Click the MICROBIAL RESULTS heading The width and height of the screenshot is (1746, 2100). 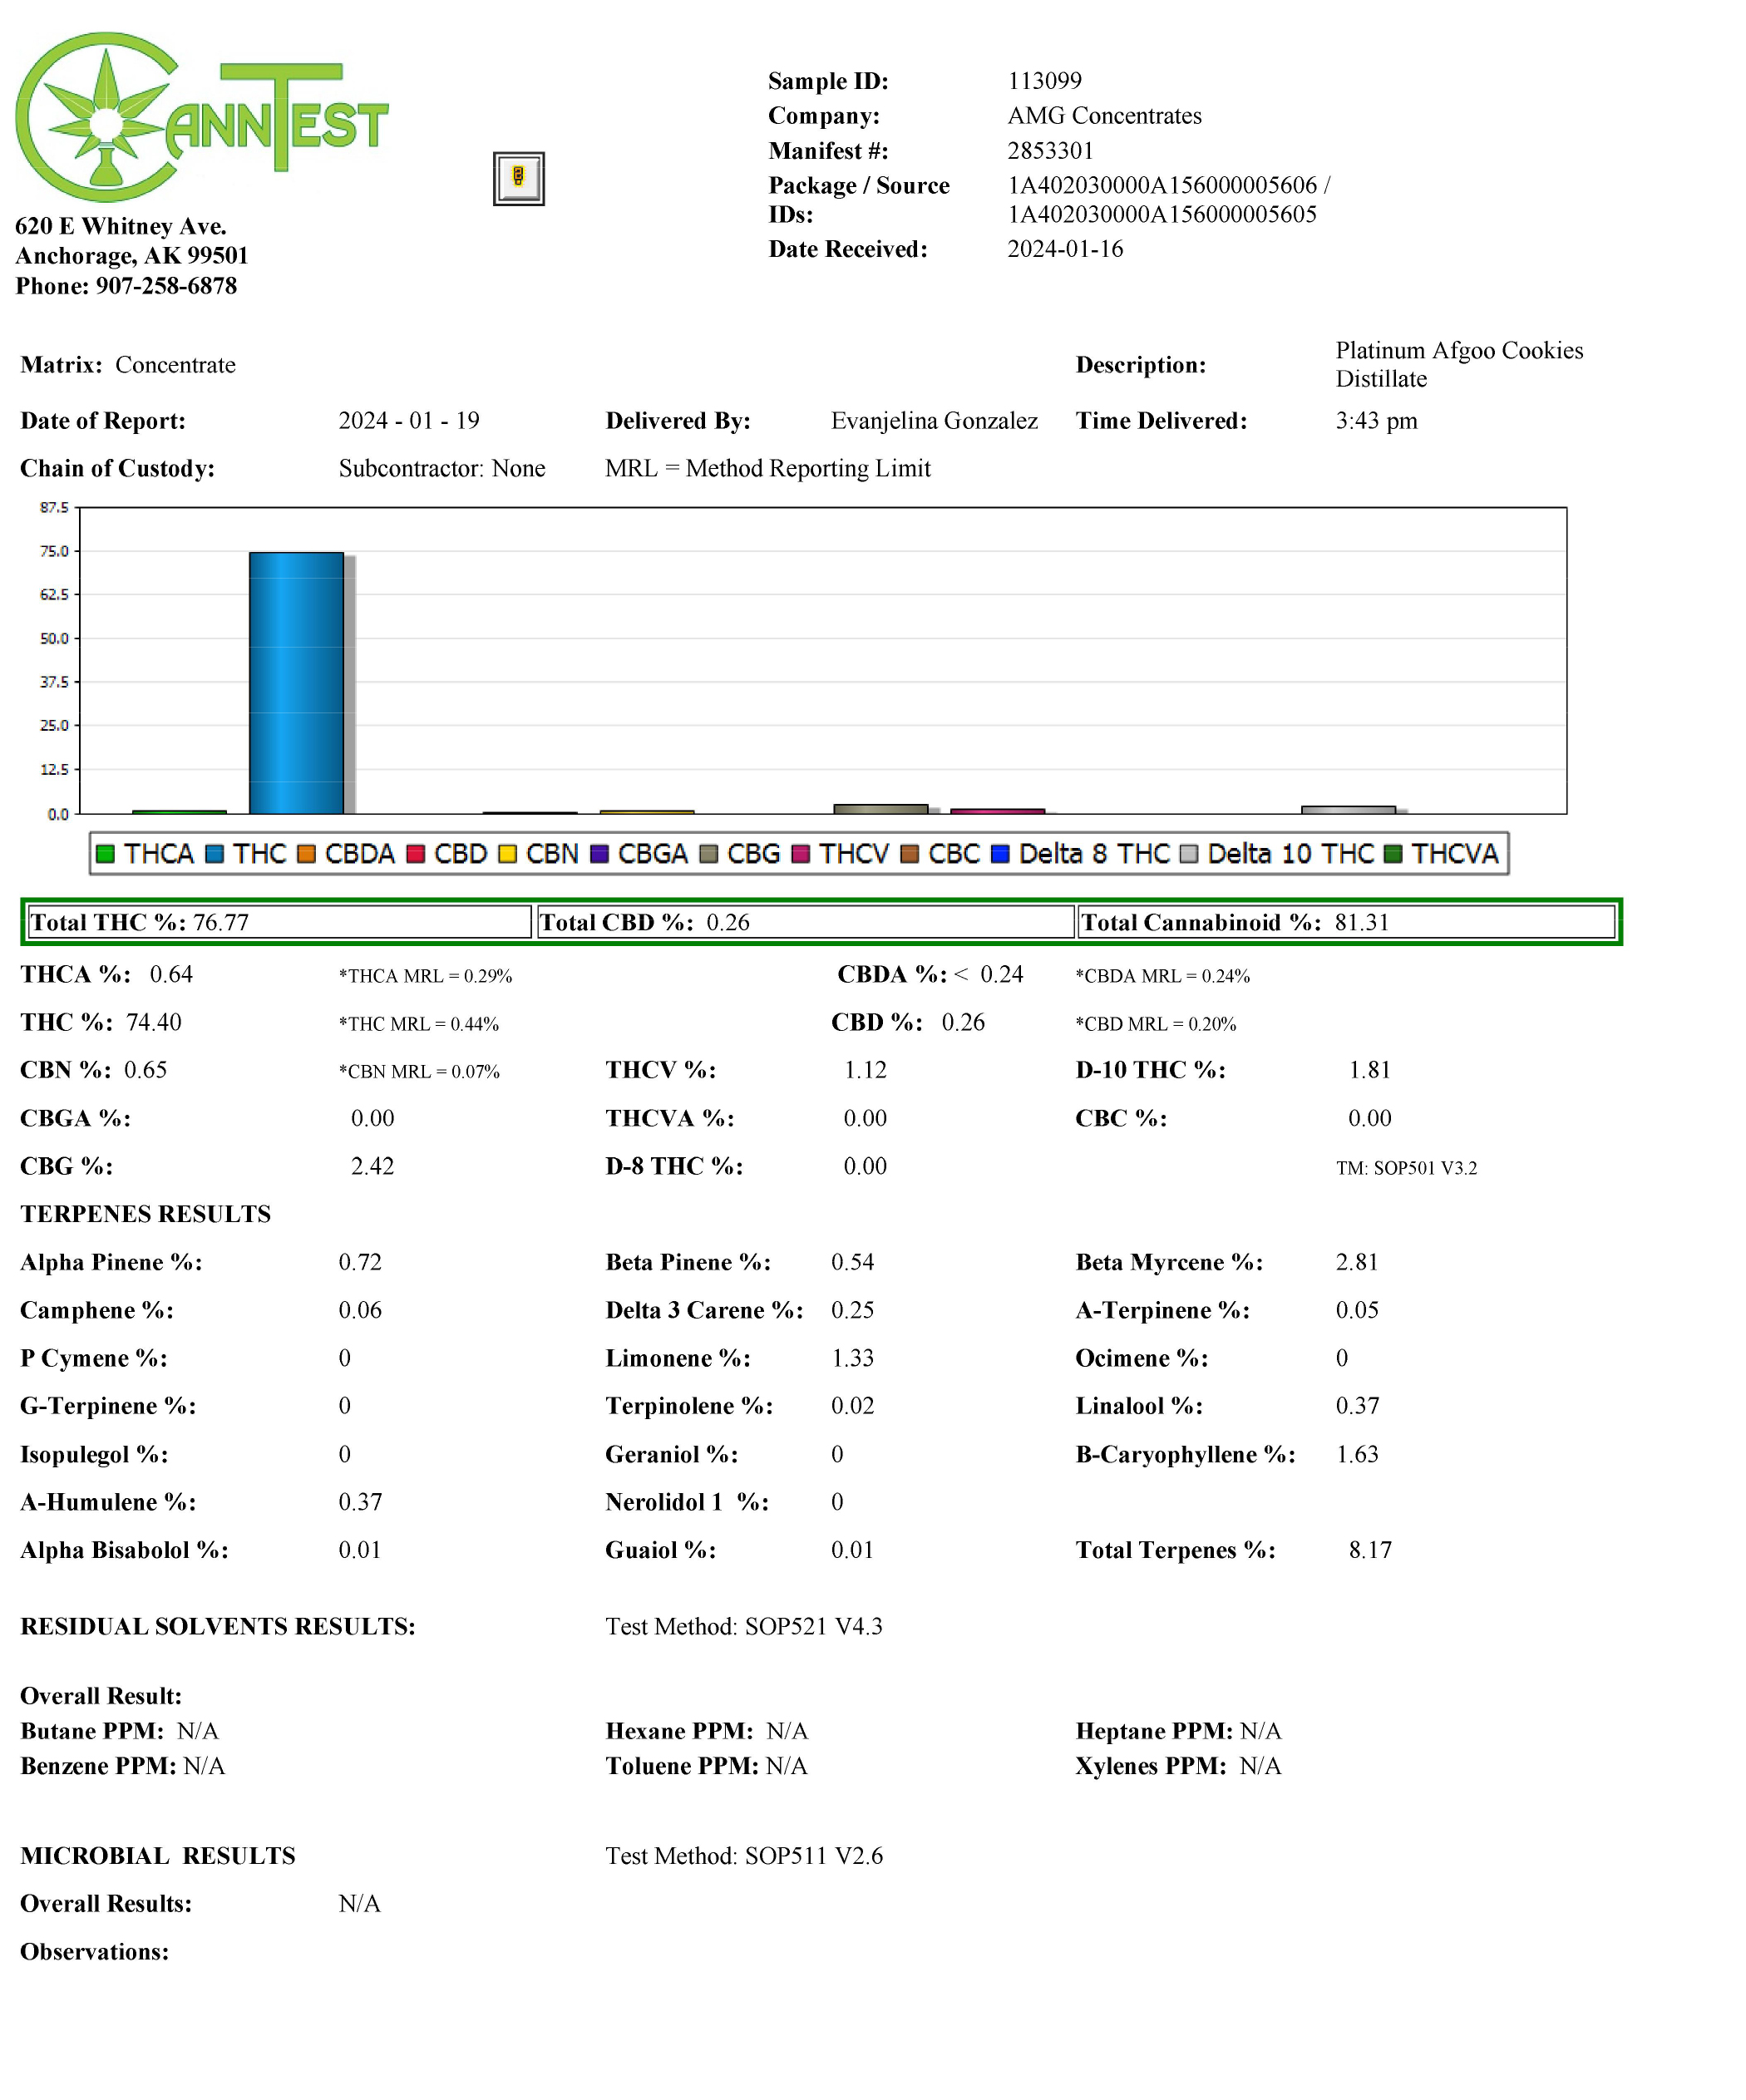tap(158, 1856)
